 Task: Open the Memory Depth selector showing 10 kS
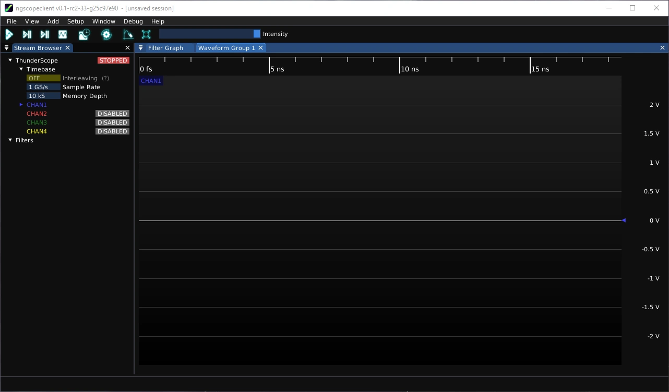pos(43,95)
